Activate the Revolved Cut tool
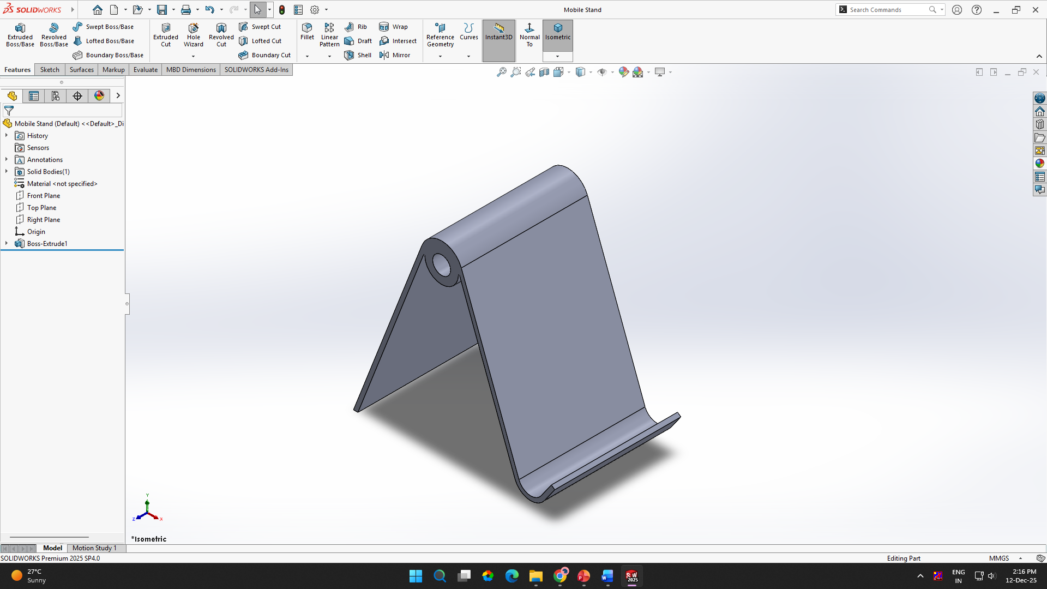1047x589 pixels. 221,35
